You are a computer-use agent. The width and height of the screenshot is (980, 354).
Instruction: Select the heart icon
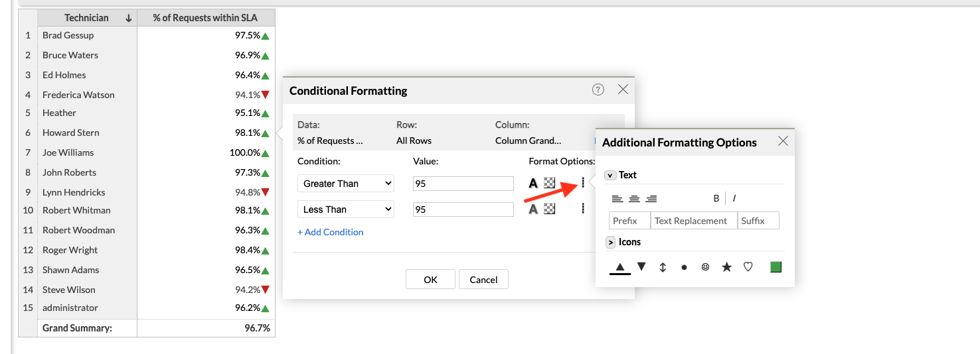(x=748, y=266)
